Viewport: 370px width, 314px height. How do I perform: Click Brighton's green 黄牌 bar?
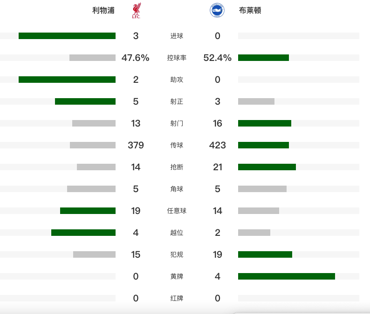point(286,276)
